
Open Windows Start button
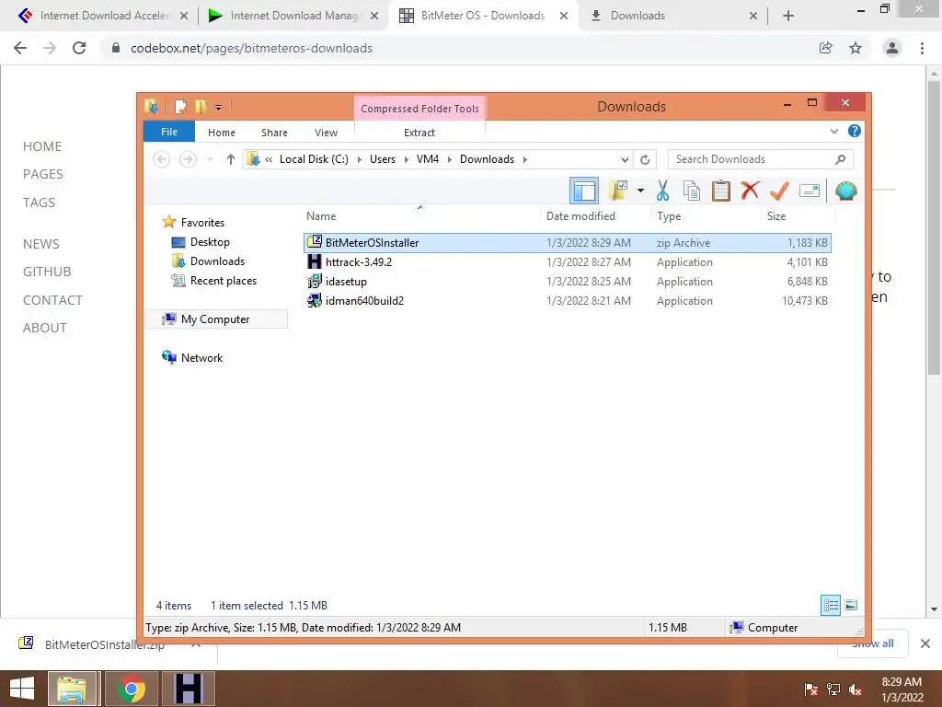(x=22, y=689)
